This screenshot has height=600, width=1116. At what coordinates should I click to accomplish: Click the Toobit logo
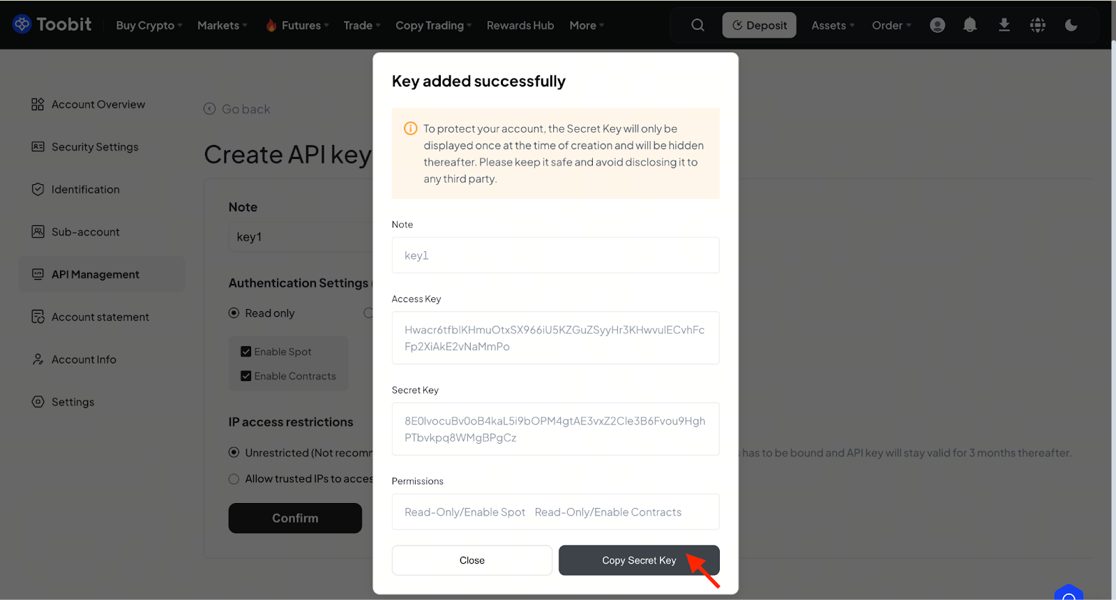coord(52,24)
